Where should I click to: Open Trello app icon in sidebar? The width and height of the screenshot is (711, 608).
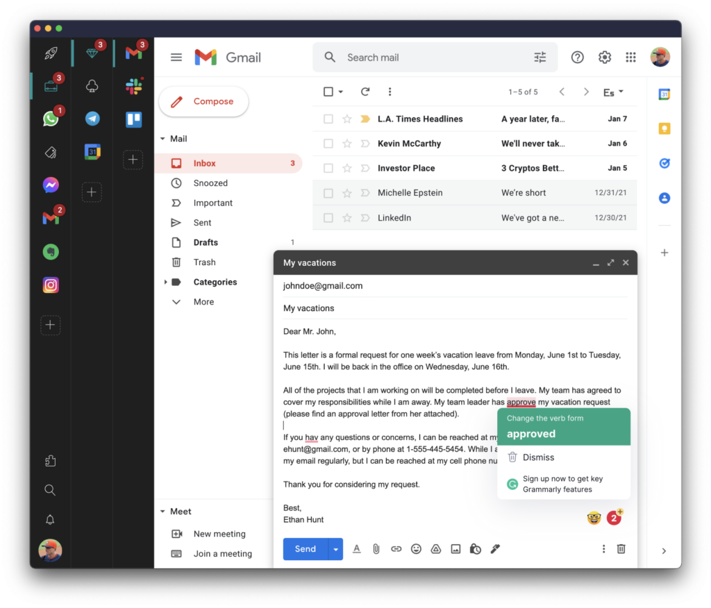click(134, 119)
